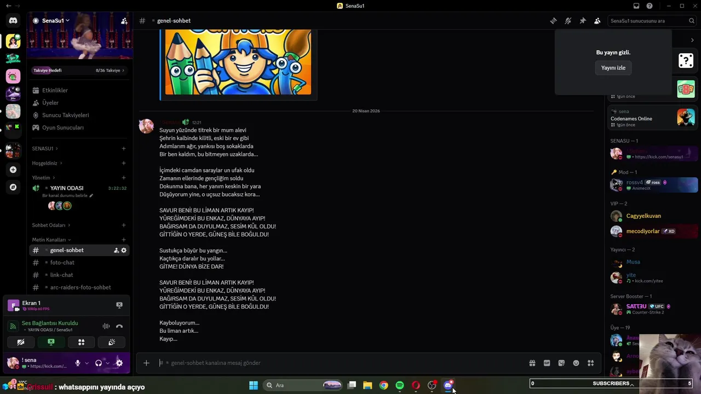Open output device options arrow beside headphones

107,363
